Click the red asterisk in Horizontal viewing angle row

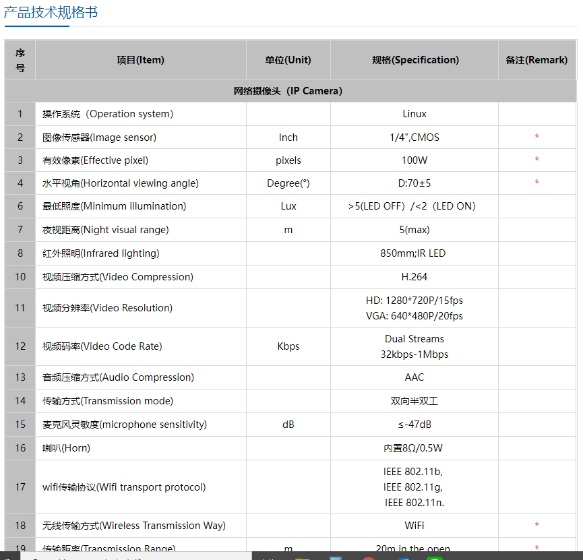536,183
